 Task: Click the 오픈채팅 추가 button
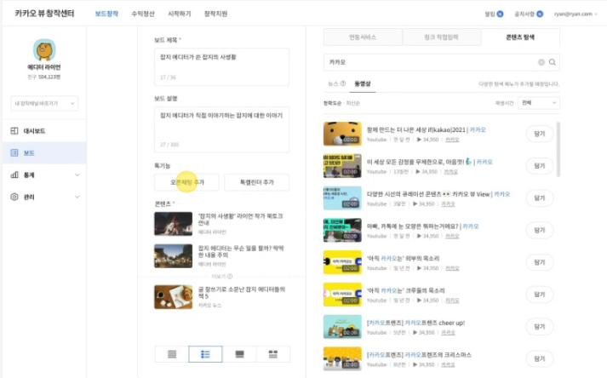point(186,182)
